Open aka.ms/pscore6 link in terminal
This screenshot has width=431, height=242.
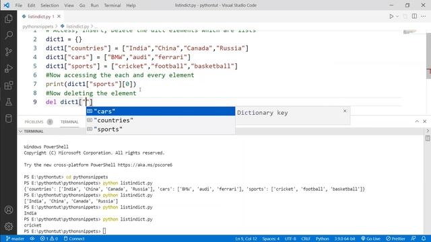tap(145, 165)
